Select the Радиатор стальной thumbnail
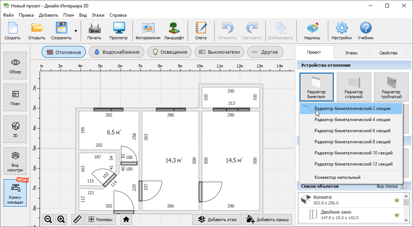The height and width of the screenshot is (227, 413). [x=354, y=87]
